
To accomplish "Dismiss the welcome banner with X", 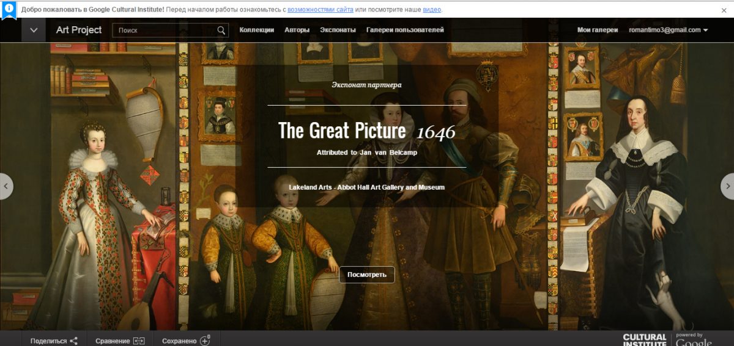I will point(724,10).
